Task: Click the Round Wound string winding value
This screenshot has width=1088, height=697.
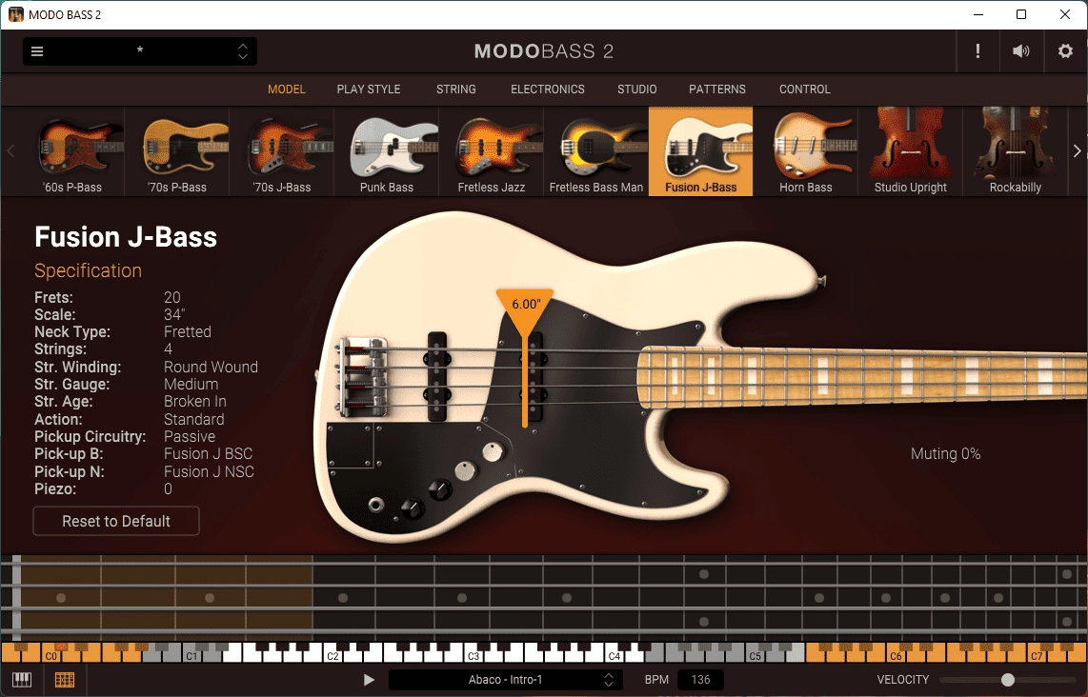Action: tap(211, 367)
